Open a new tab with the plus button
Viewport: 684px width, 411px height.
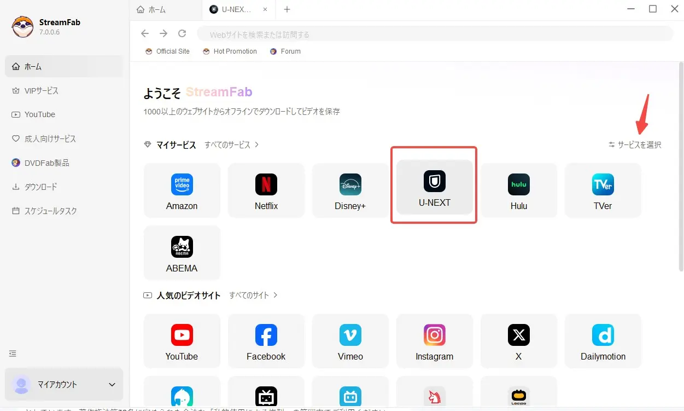[x=287, y=9]
